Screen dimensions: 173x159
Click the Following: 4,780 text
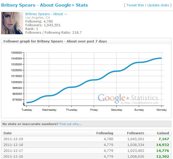point(39,21)
